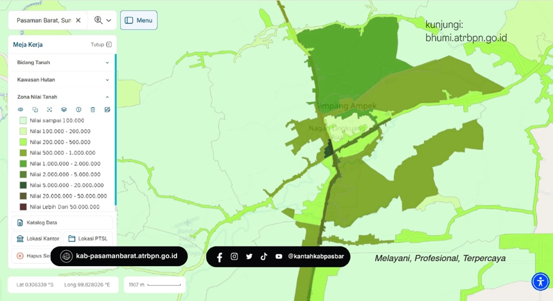Click the Lokasi Kantor button

coord(37,239)
